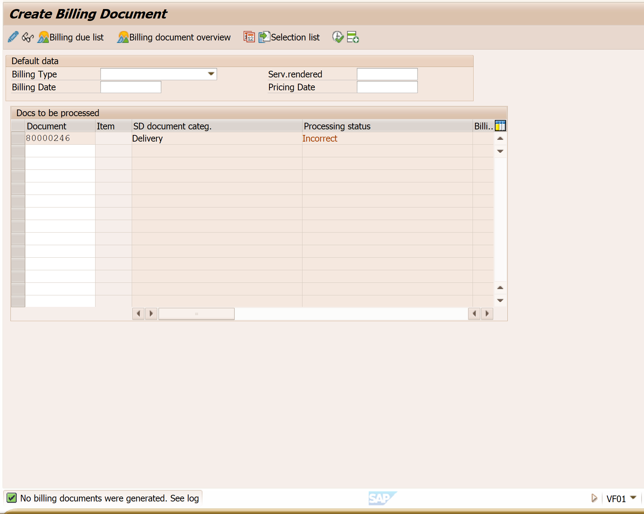Screen dimensions: 644x514
Task: Click the up arrow directly under the column settings icon
Action: 500,138
